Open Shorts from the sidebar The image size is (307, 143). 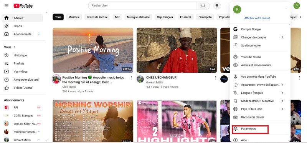22,26
